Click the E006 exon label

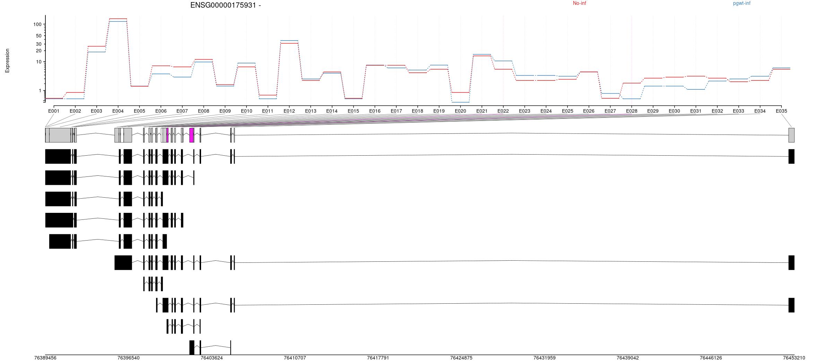161,111
